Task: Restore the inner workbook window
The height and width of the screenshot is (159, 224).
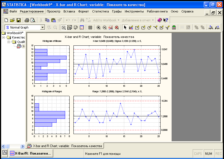Action: tap(213, 13)
